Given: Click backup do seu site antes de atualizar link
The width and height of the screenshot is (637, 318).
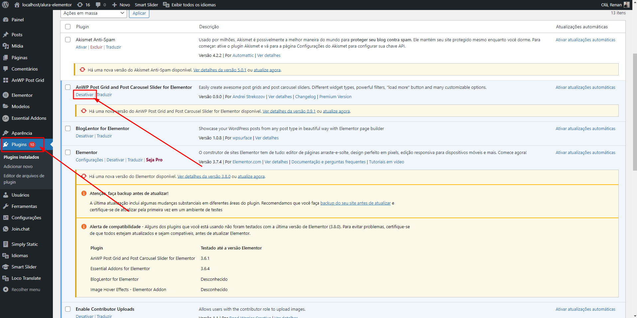Looking at the screenshot, I should click(355, 203).
